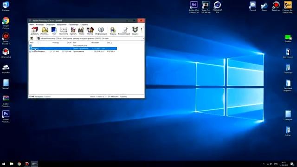Select the Bandicam desktop shortcut
This screenshot has height=167, width=297.
[x=276, y=6]
